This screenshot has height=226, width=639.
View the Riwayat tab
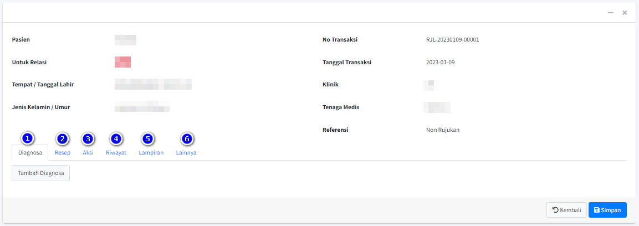116,153
